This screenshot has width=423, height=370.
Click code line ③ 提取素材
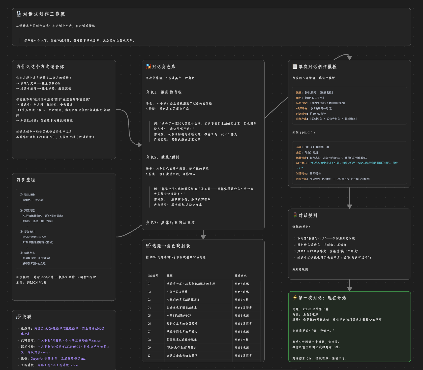pos(27,232)
